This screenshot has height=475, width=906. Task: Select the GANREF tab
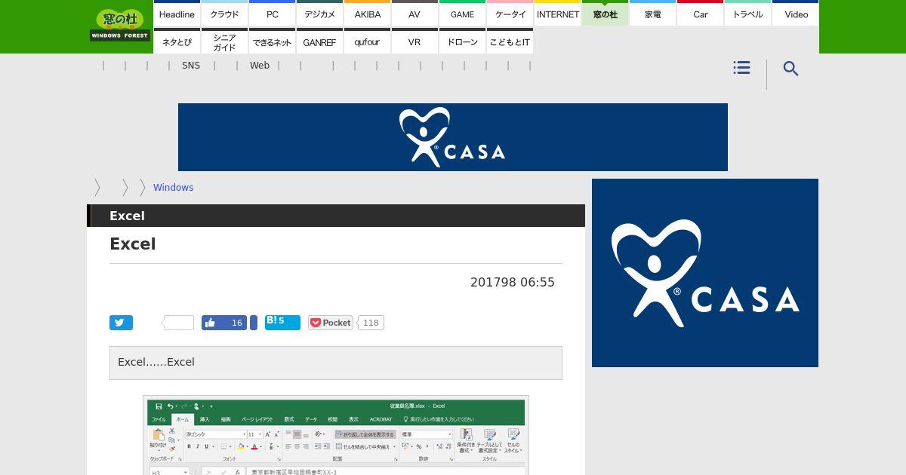pyautogui.click(x=319, y=41)
